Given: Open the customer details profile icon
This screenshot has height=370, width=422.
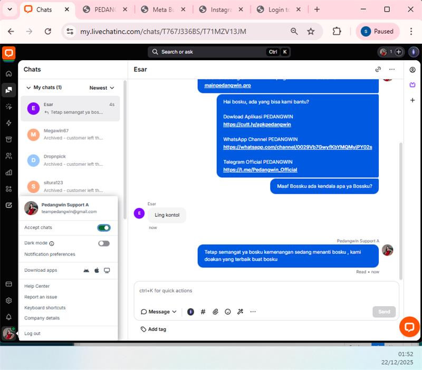Looking at the screenshot, I should tap(413, 70).
